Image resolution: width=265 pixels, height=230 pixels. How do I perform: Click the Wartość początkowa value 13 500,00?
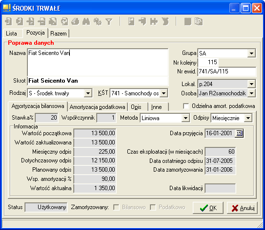[95, 133]
